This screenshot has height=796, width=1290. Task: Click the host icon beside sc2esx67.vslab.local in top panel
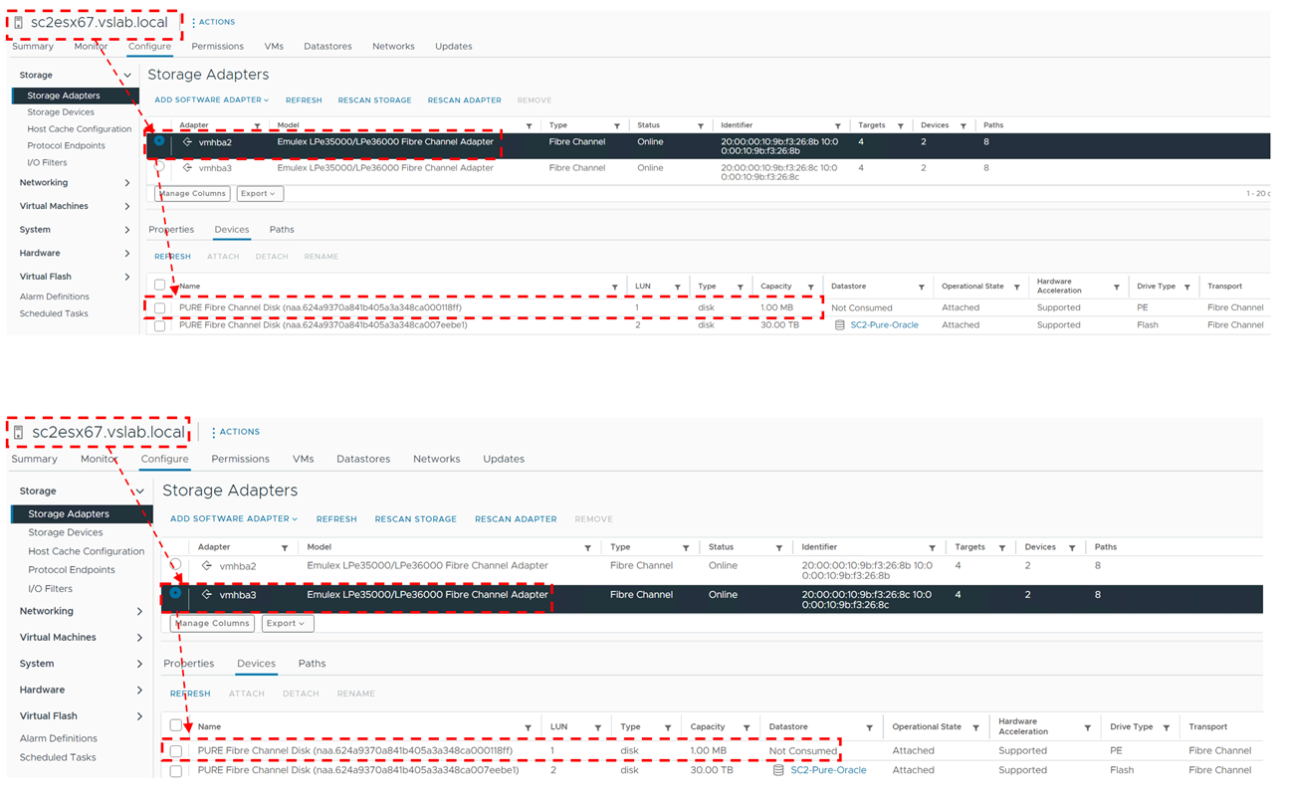pos(18,22)
